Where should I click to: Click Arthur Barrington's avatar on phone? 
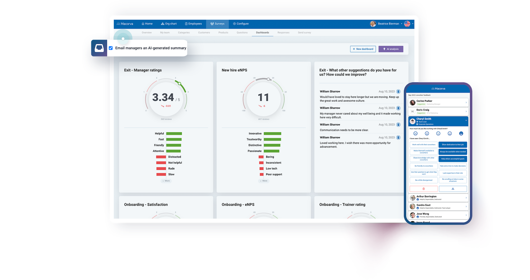point(412,198)
